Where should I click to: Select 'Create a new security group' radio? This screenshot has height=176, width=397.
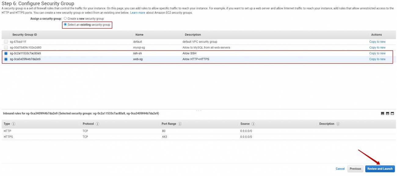pos(65,19)
